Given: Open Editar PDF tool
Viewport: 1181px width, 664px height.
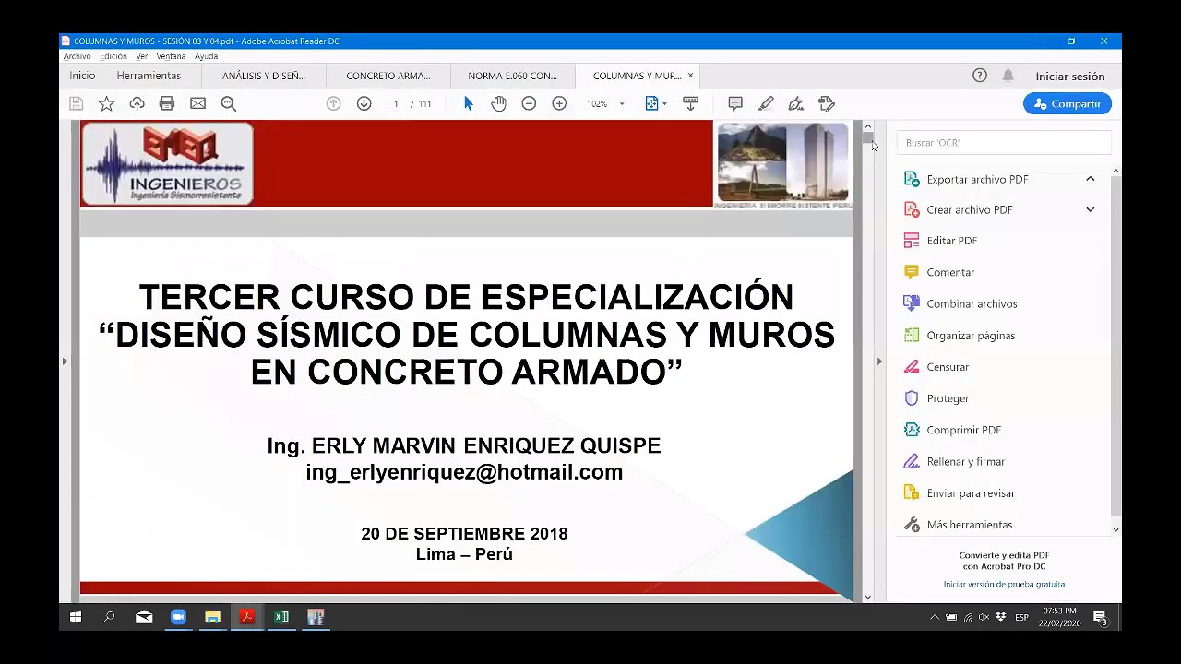Looking at the screenshot, I should 951,241.
